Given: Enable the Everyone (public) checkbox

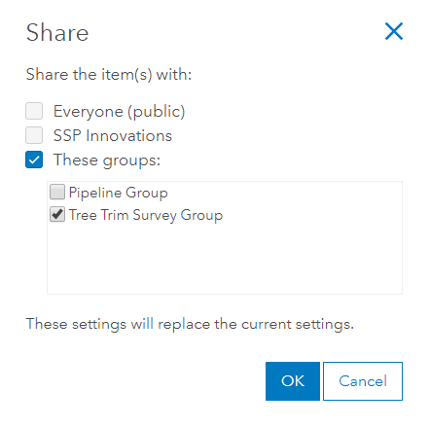Looking at the screenshot, I should (x=34, y=111).
